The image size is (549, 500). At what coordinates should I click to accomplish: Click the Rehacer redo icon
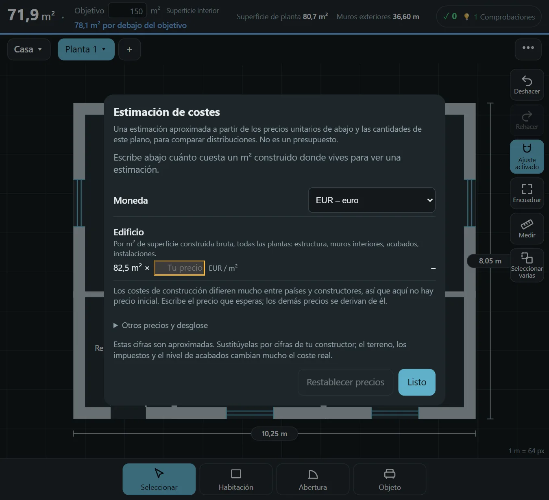point(527,116)
